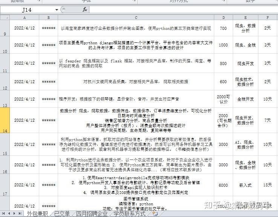Select highlighted row 14 header

click(5, 120)
